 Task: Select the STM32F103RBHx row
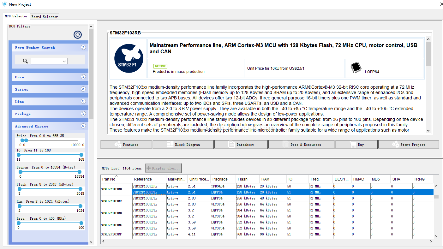click(x=283, y=186)
